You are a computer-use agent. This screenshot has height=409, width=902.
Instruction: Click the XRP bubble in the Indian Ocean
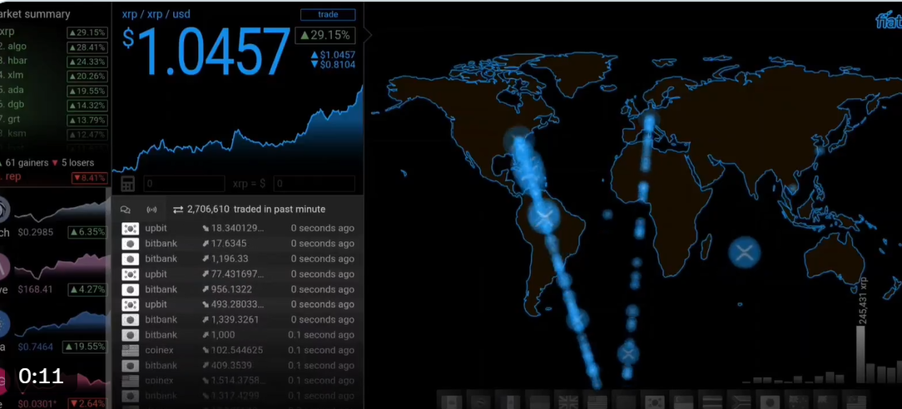745,252
